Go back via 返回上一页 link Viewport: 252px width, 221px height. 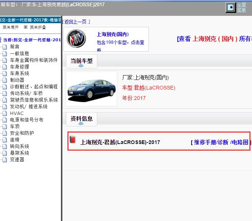76,22
